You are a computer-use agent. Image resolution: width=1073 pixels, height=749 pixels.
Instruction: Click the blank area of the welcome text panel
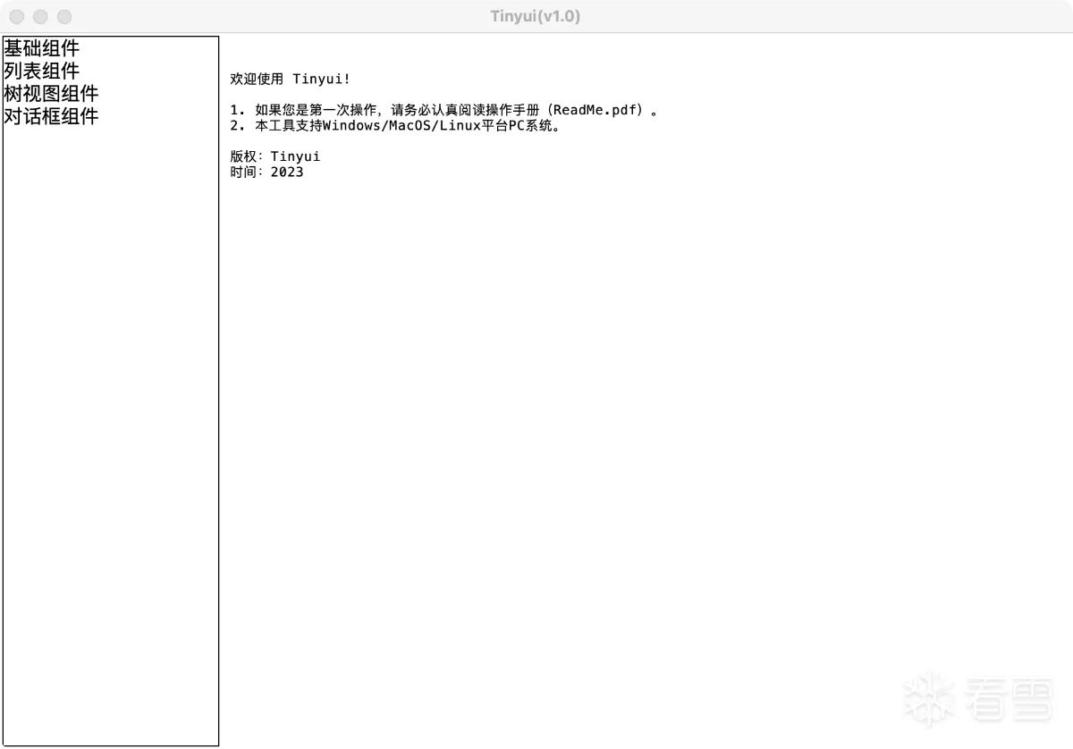pyautogui.click(x=644, y=447)
